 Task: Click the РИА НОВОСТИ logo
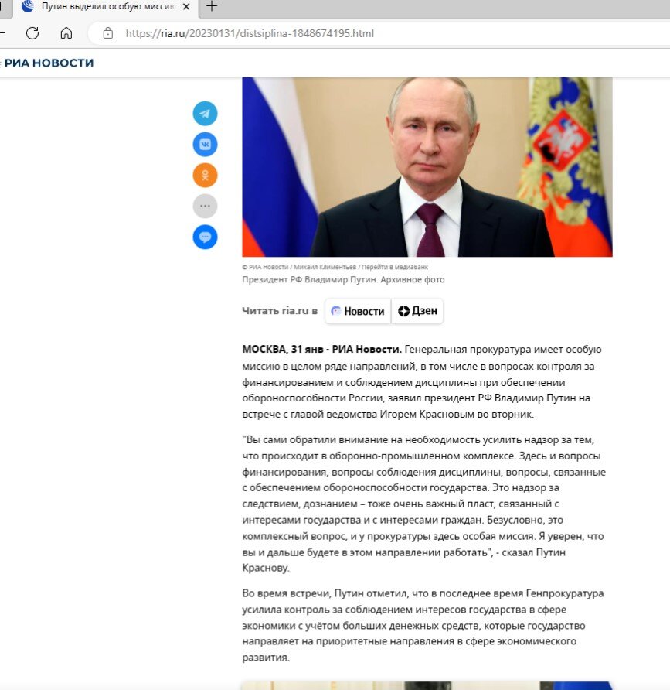point(49,63)
